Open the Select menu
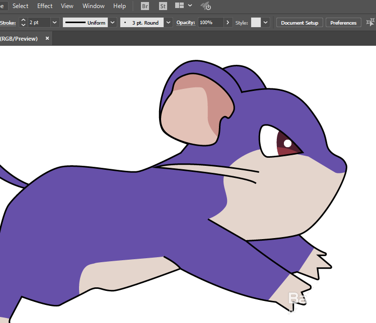The width and height of the screenshot is (376, 323). pyautogui.click(x=21, y=6)
